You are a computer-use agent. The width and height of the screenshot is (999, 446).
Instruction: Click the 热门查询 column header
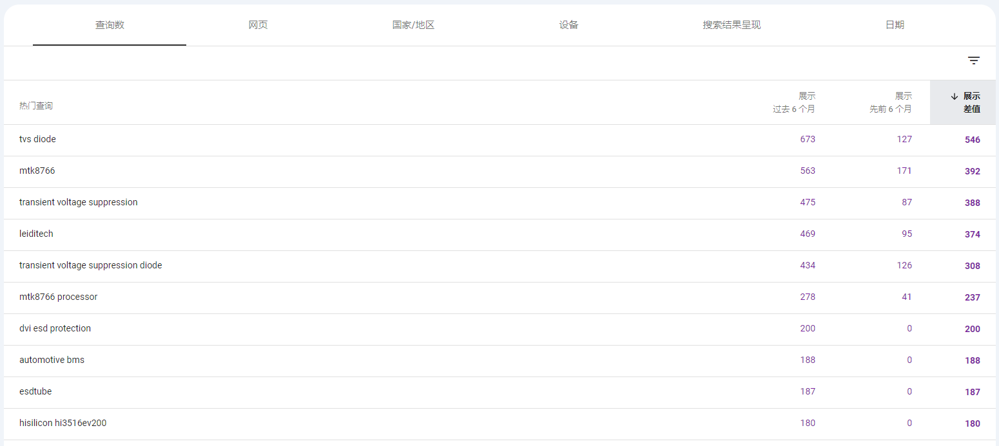[36, 106]
